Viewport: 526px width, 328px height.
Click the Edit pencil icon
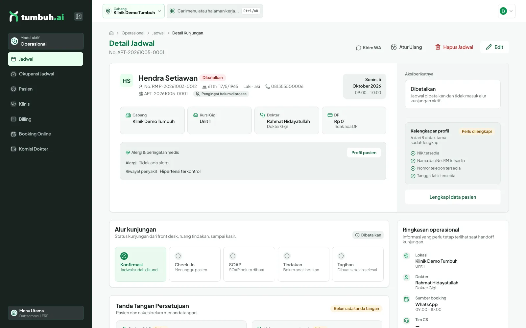[x=489, y=47]
